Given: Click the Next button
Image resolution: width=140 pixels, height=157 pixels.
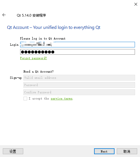Looking at the screenshot, I should pyautogui.click(x=104, y=151).
